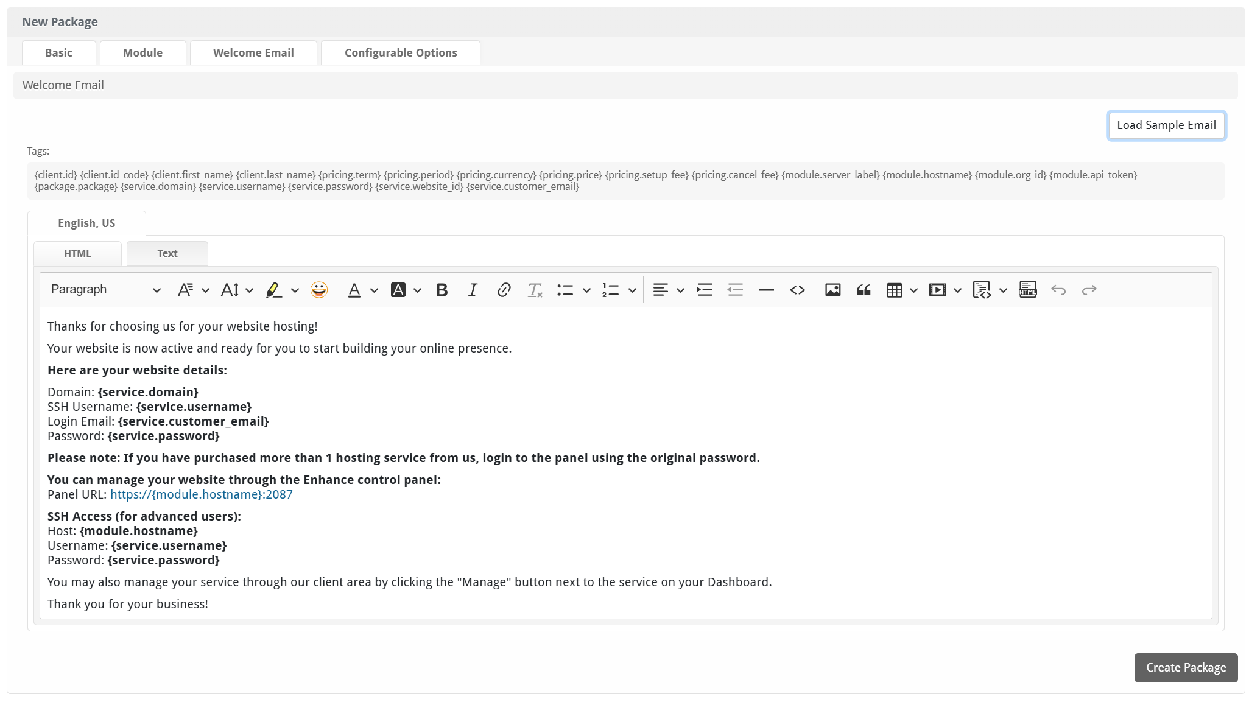Viewport: 1249px width, 705px height.
Task: Add a block quote
Action: point(864,290)
